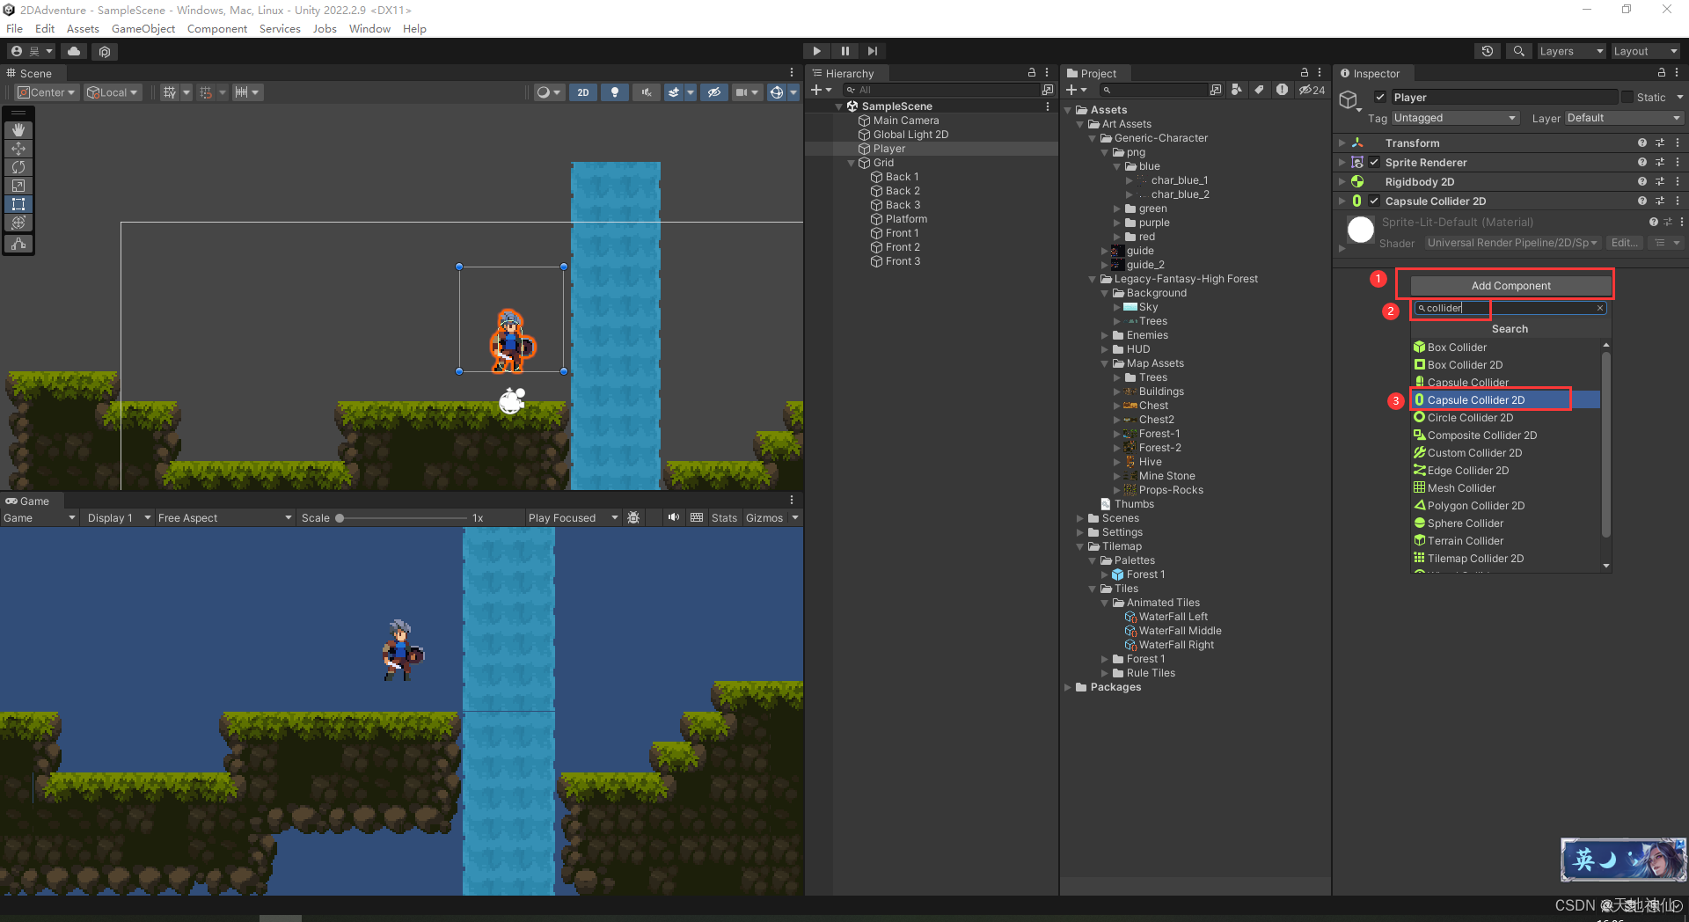This screenshot has height=922, width=1689.
Task: Open the global Search magnifier icon
Action: [x=1518, y=51]
